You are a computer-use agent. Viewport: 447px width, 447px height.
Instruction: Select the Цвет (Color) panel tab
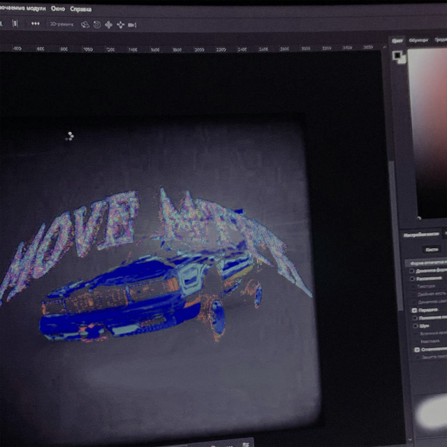coord(397,41)
